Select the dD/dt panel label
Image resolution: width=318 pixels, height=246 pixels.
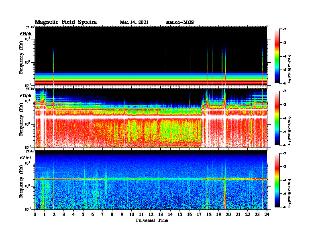coord(26,96)
